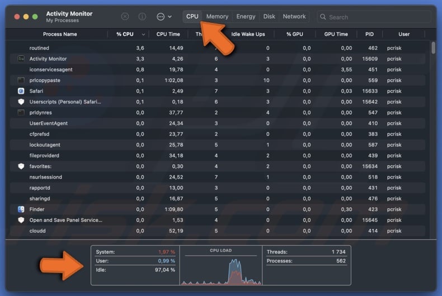Switch to the CPU tab
The width and height of the screenshot is (442, 296).
coord(192,16)
